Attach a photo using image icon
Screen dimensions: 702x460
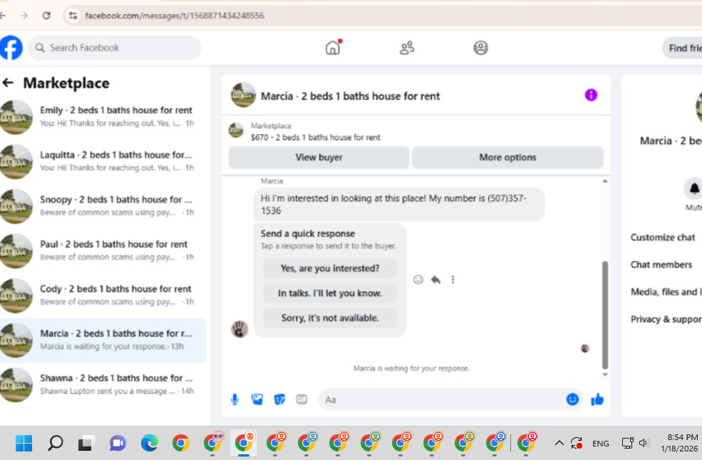point(257,399)
